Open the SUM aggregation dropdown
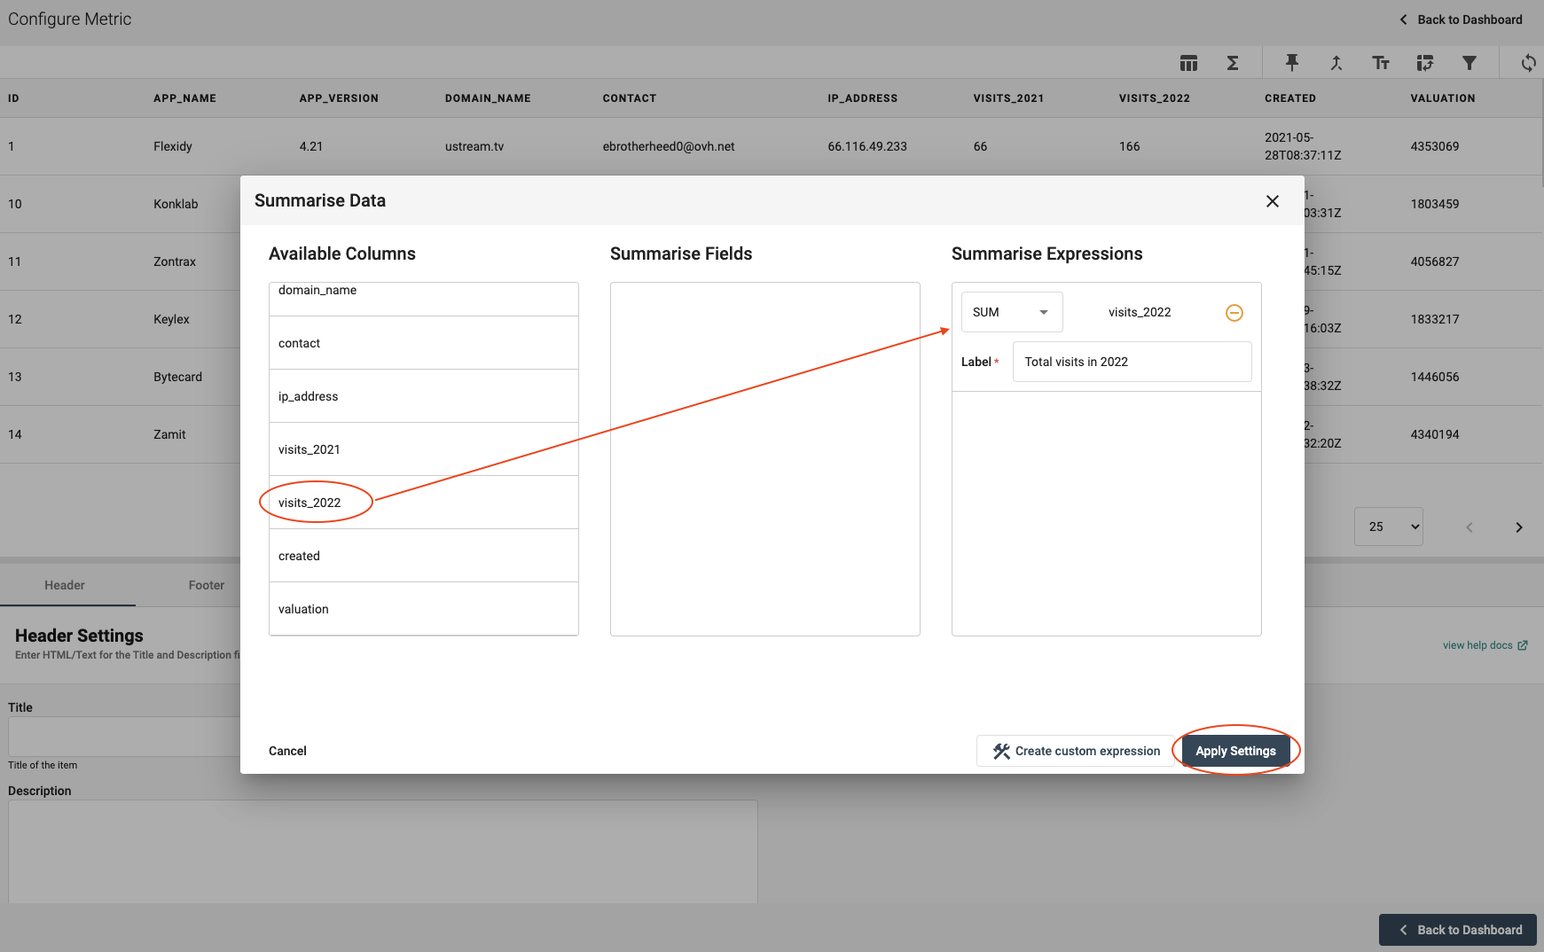Screen dimensions: 1544x952 click(x=1011, y=312)
